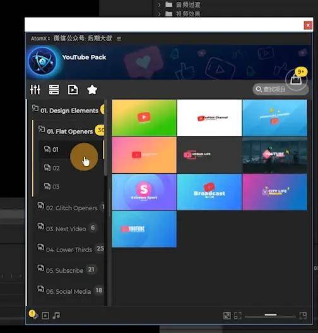The width and height of the screenshot is (318, 333).
Task: Select subfolder 02 under Flat Openers
Action: point(71,168)
